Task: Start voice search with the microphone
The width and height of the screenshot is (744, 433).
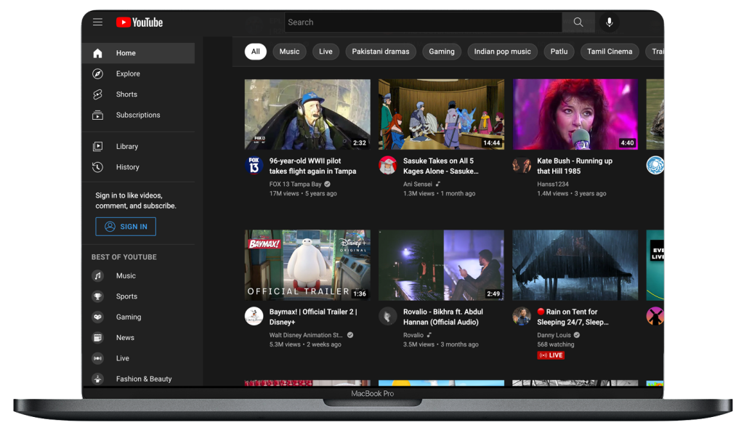Action: pos(610,23)
